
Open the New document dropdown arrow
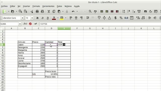[9, 11]
